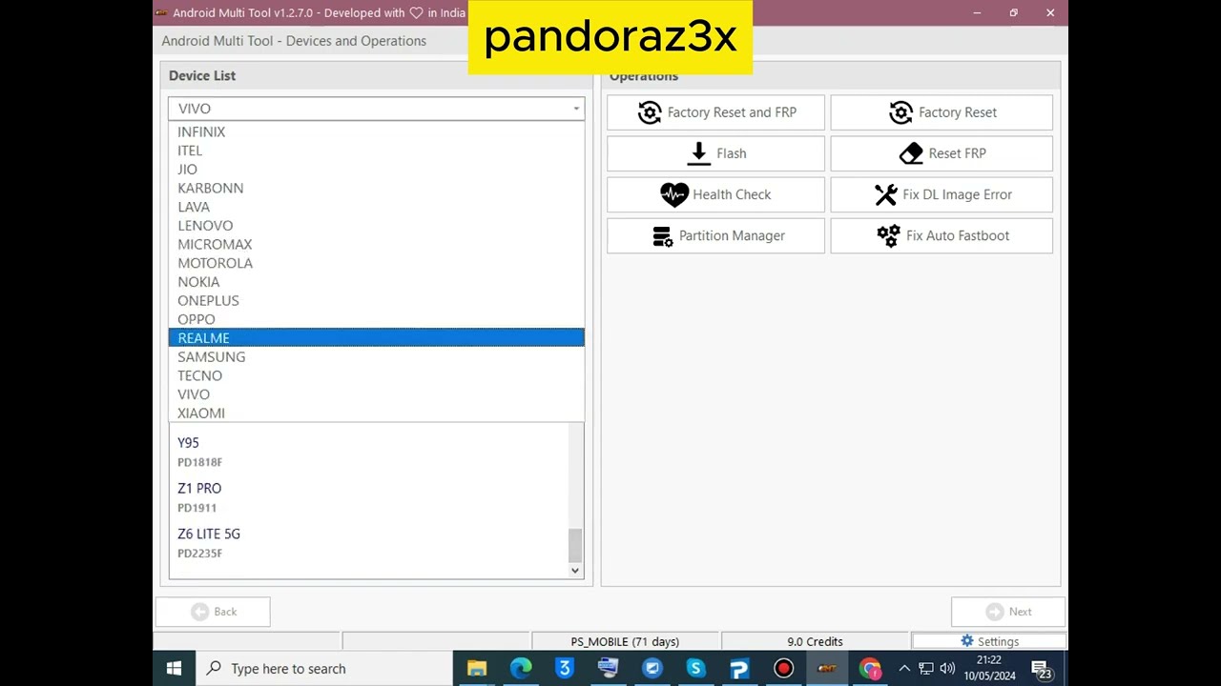Select REALME from the brand list
The image size is (1221, 686).
tap(203, 338)
